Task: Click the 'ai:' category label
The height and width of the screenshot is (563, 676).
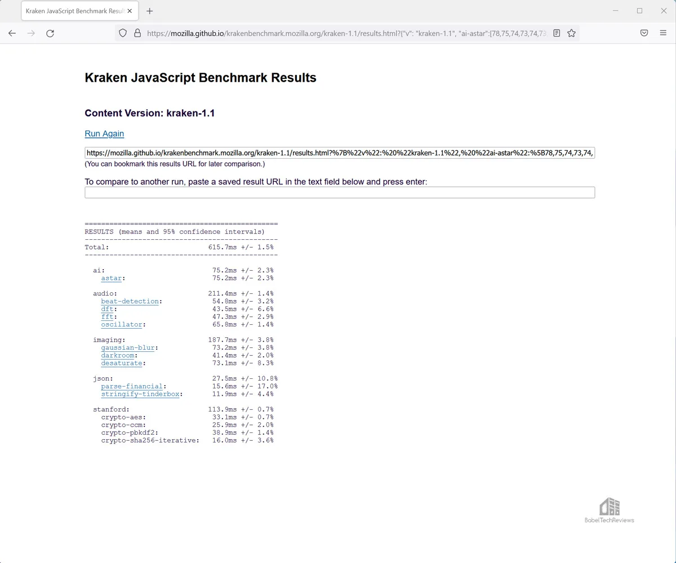Action: pos(99,270)
